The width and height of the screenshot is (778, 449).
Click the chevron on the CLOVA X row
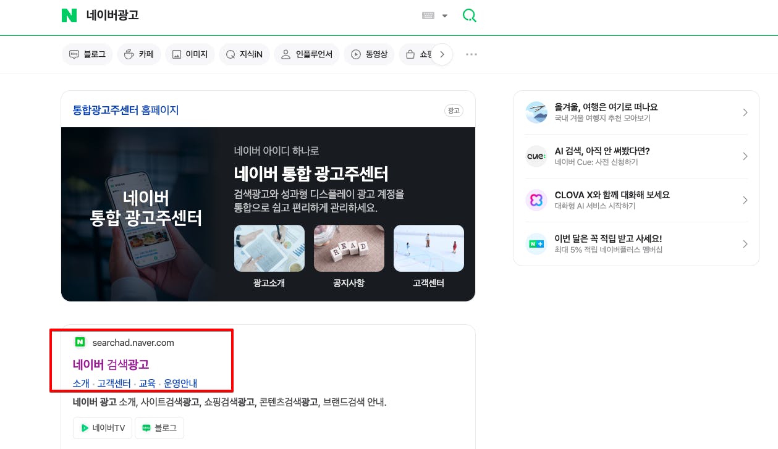pyautogui.click(x=745, y=200)
